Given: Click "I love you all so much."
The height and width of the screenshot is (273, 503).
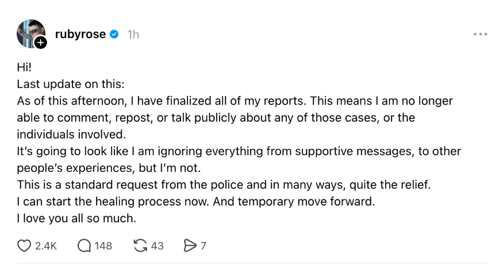Looking at the screenshot, I should 75,219.
